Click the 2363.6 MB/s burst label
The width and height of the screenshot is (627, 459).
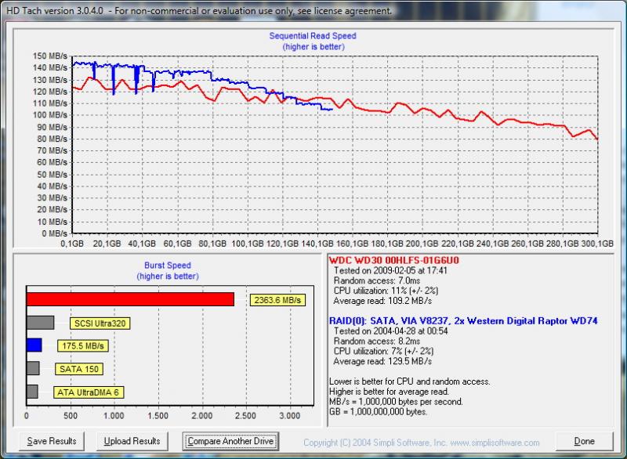click(277, 300)
